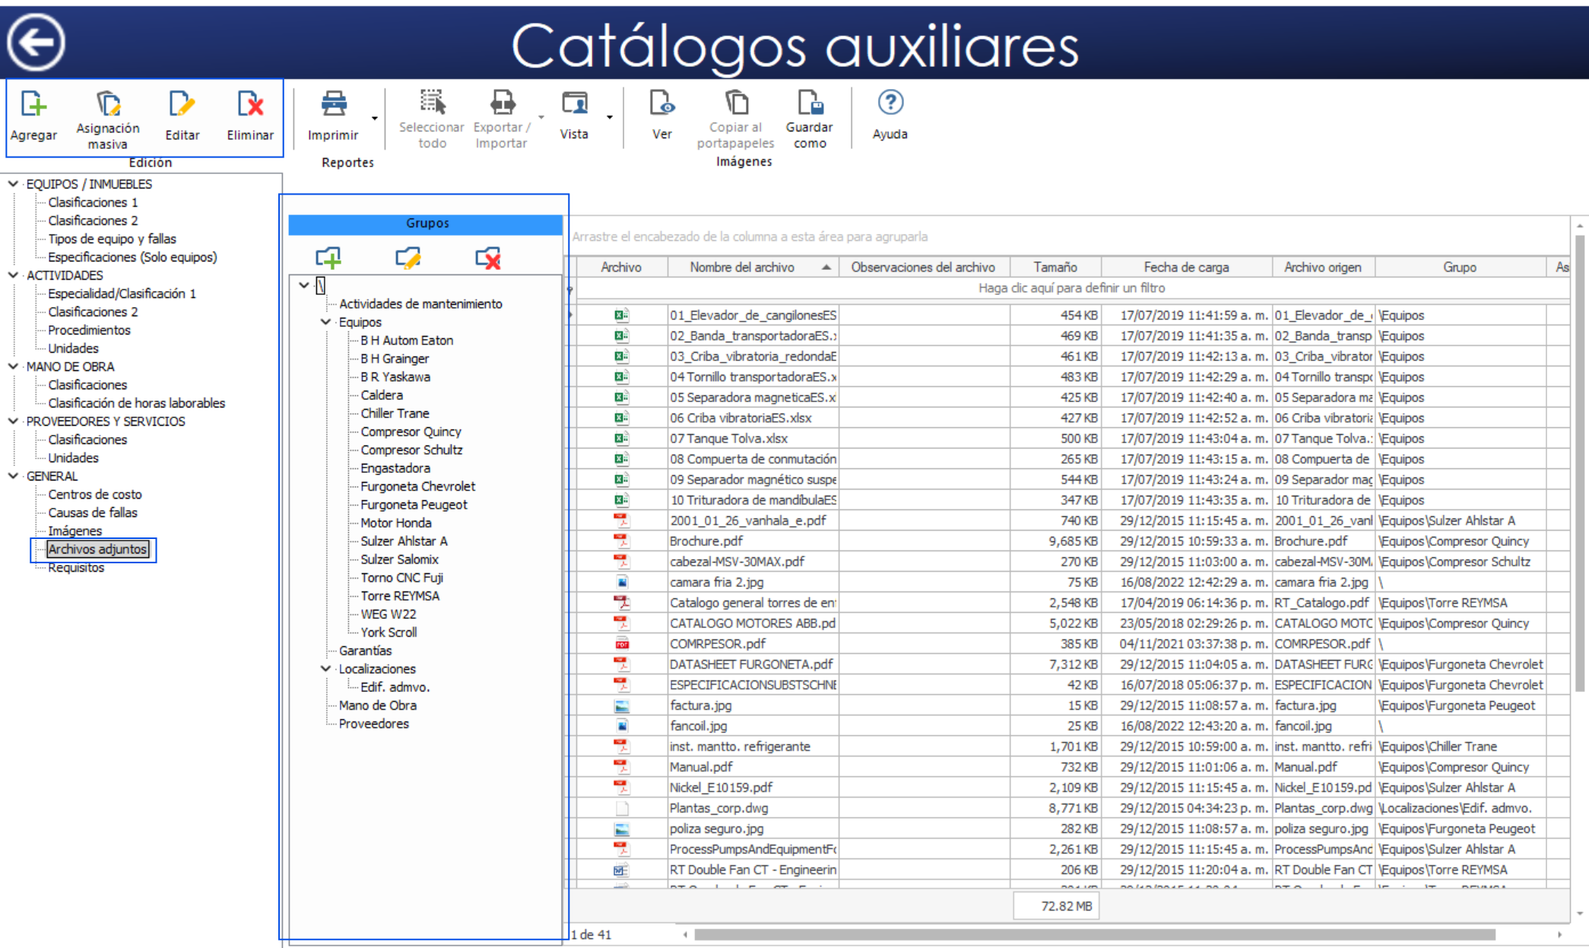Click the Editar toolbar icon

click(x=182, y=104)
